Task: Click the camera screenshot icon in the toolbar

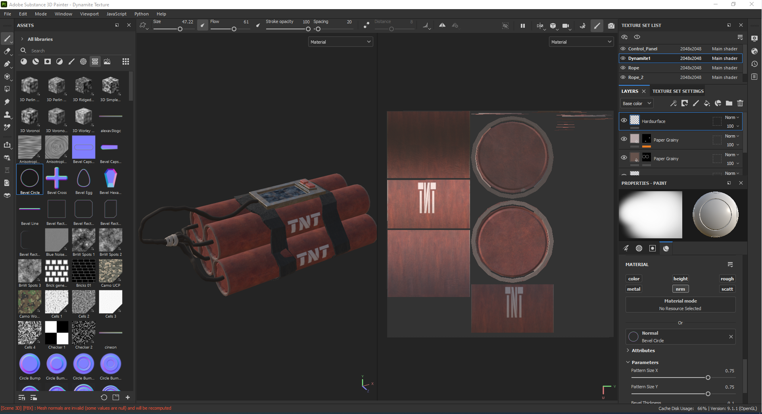Action: 611,26
